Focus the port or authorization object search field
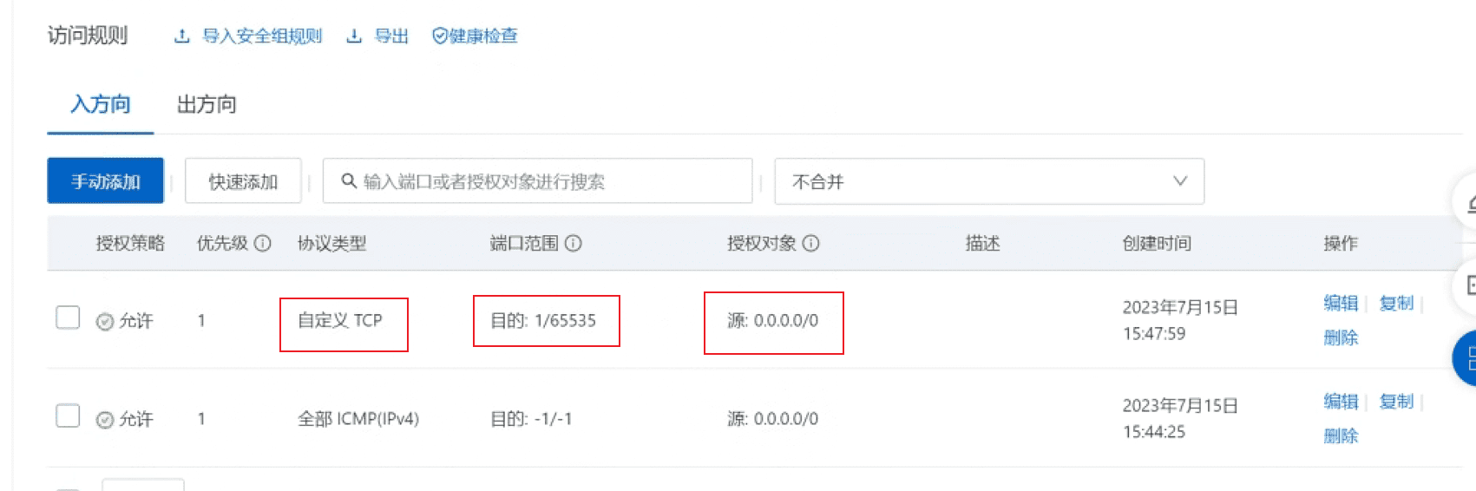This screenshot has width=1476, height=491. point(538,181)
